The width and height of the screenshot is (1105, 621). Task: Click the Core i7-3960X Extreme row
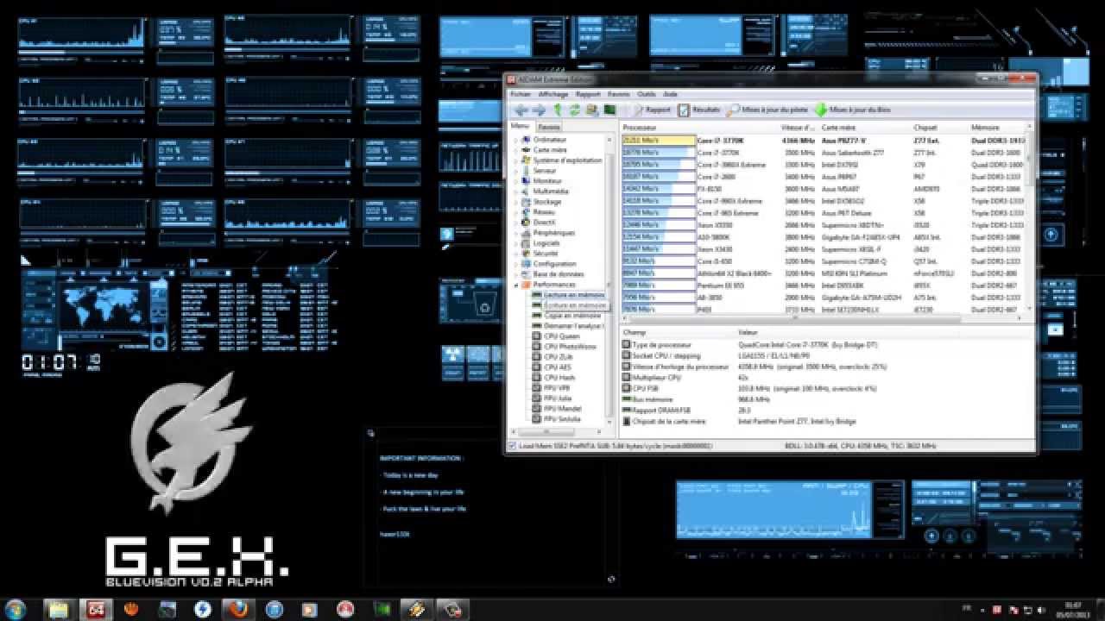click(x=824, y=164)
